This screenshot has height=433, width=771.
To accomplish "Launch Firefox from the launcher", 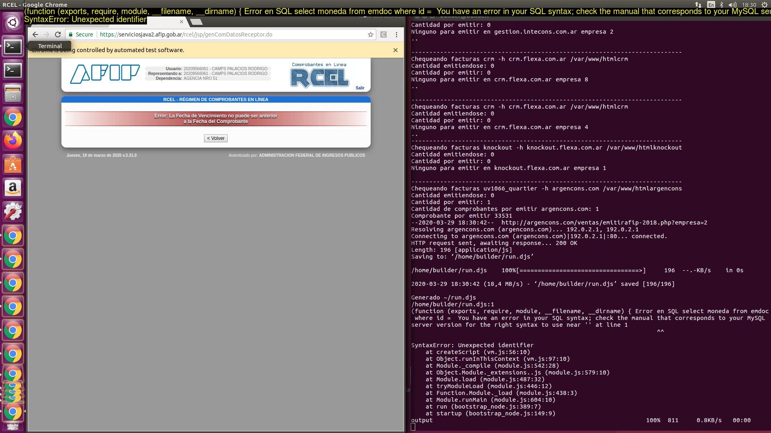I will tap(13, 141).
